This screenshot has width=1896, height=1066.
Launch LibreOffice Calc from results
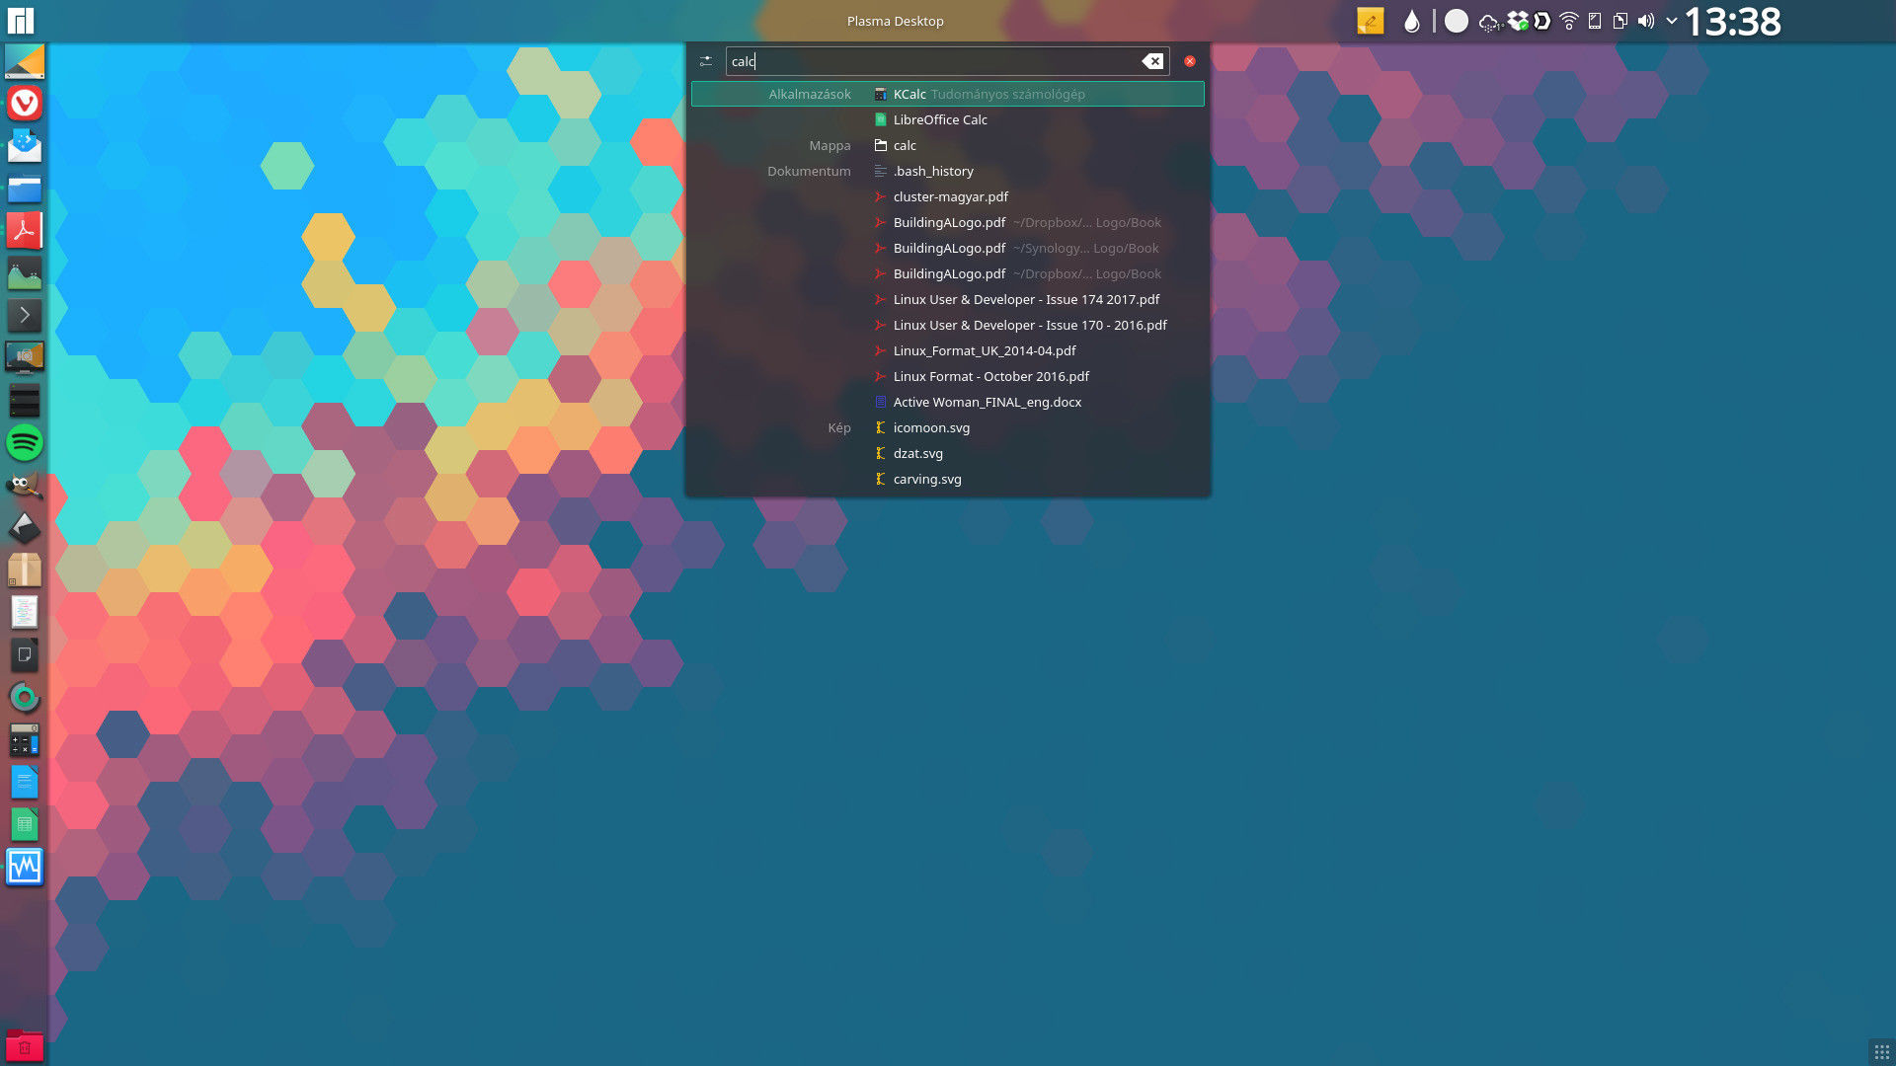tap(948, 119)
